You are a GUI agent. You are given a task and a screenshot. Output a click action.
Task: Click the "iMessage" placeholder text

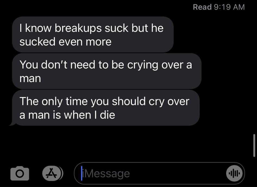point(106,174)
